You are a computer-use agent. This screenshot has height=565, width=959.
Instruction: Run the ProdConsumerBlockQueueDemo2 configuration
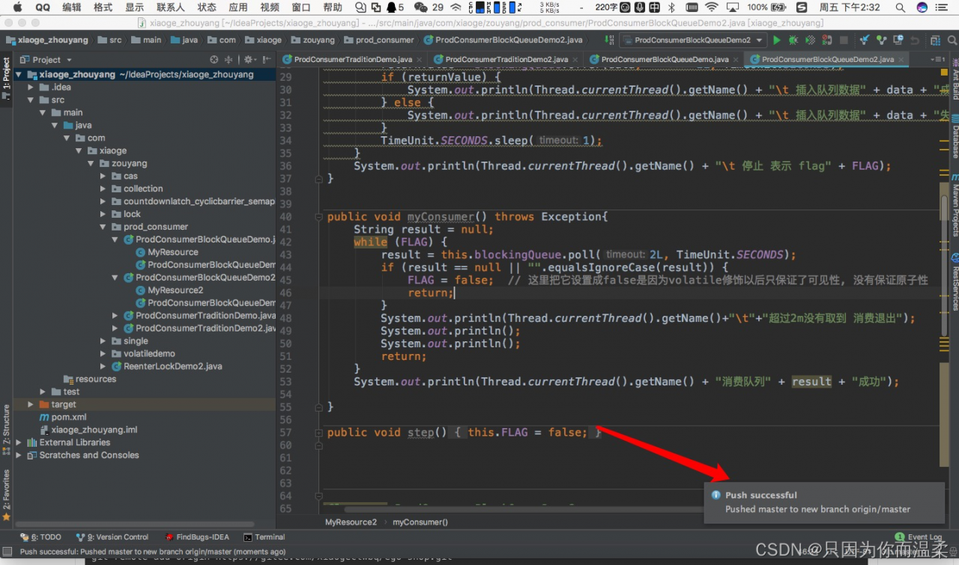point(777,40)
